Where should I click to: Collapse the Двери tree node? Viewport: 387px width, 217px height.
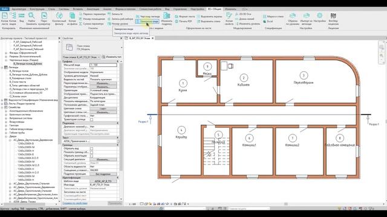click(x=6, y=136)
